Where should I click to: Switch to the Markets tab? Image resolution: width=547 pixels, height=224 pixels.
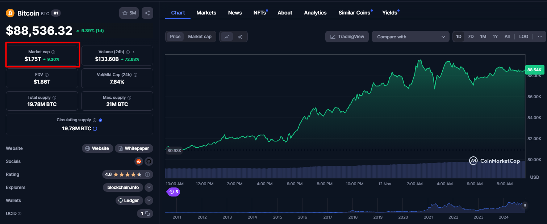[x=206, y=13]
